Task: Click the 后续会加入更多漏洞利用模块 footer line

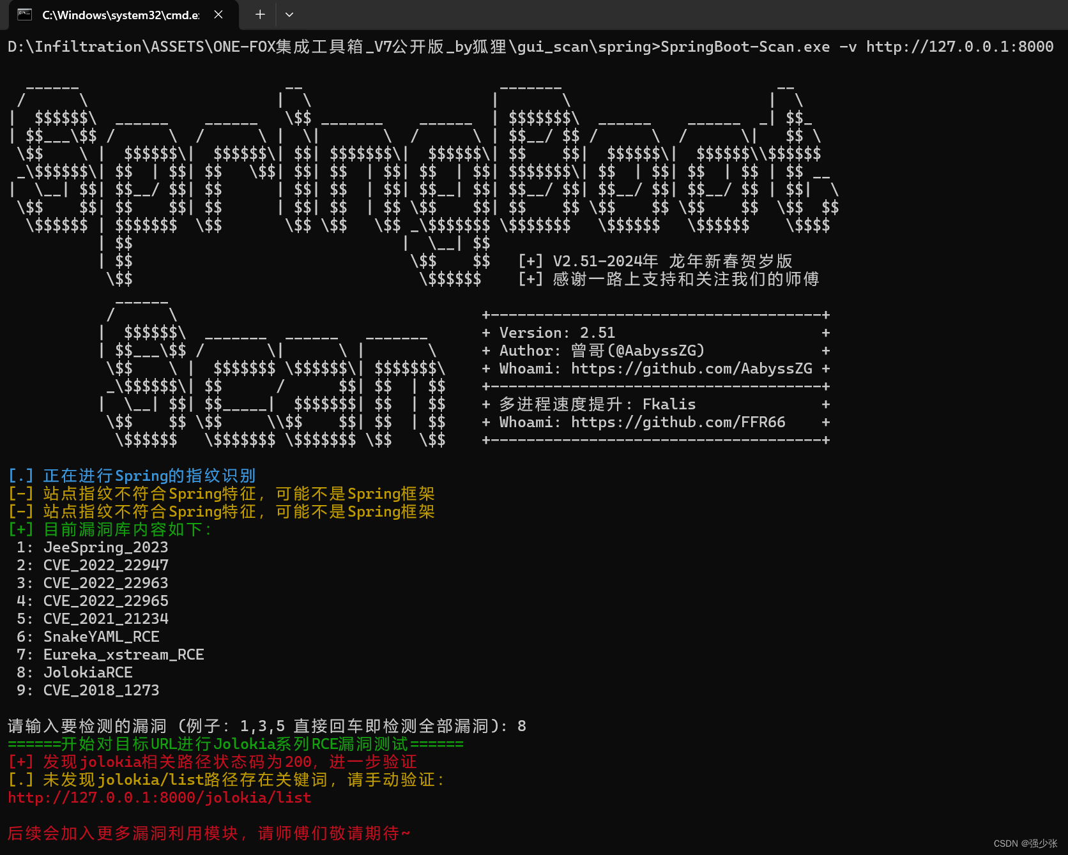Action: pos(209,833)
